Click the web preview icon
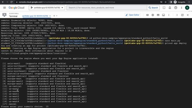The width and height of the screenshot is (192, 108). 158,15
